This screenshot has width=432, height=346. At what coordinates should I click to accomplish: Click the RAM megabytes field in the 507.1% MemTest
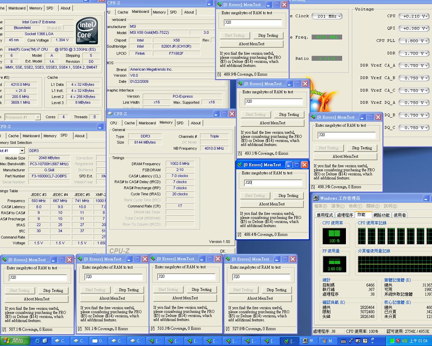point(38,277)
